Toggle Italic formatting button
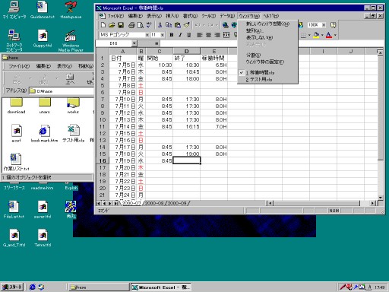389x292 pixels. pyautogui.click(x=180, y=35)
